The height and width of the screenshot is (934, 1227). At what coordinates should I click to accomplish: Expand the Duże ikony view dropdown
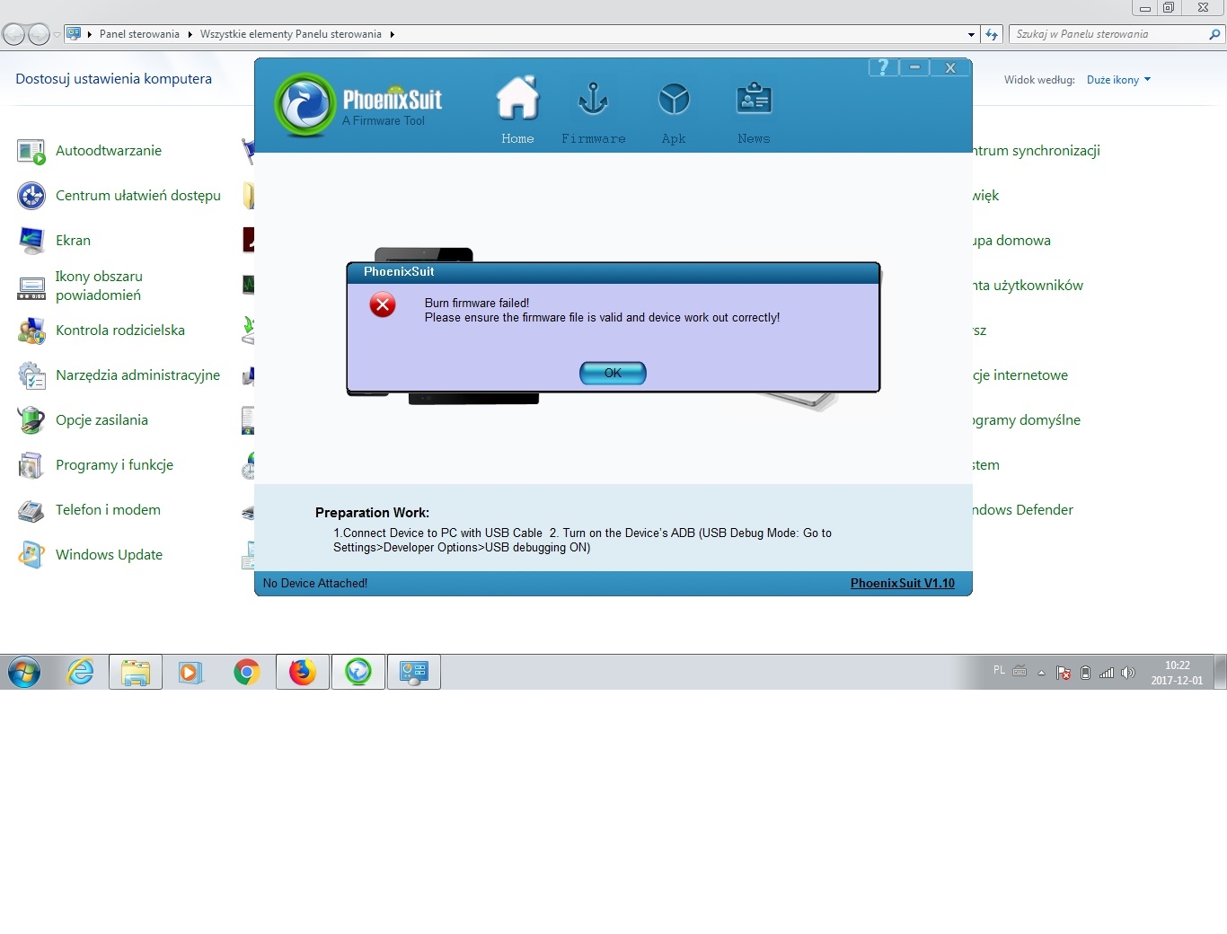(1118, 80)
